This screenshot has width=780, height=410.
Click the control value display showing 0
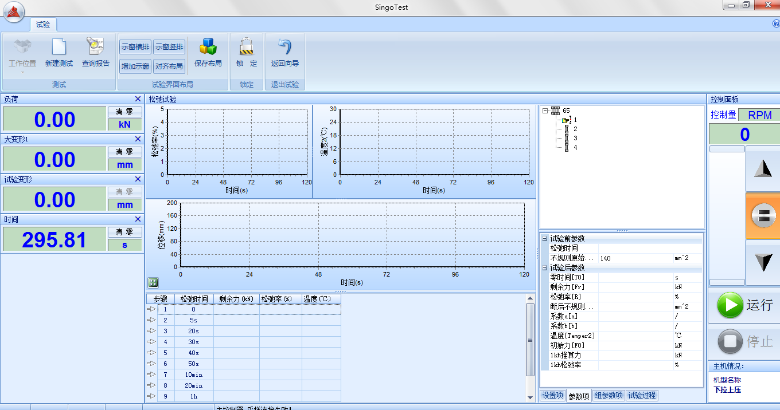pyautogui.click(x=744, y=134)
